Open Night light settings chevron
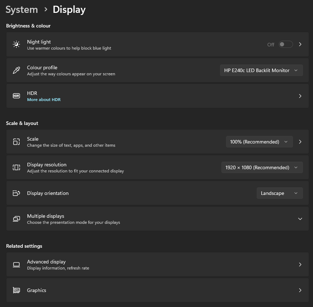 coord(300,44)
